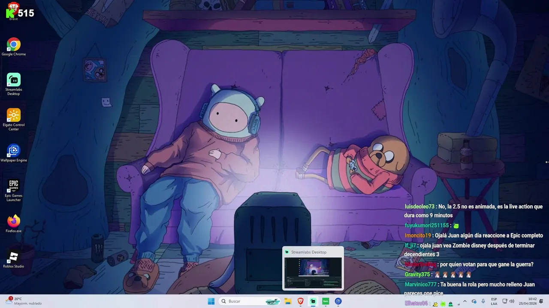Viewport: 549px width, 308px height.
Task: Open the weather widget showing 20°C
Action: coord(24,301)
